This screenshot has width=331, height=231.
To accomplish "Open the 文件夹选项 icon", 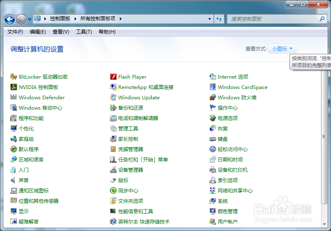I will [113, 201].
